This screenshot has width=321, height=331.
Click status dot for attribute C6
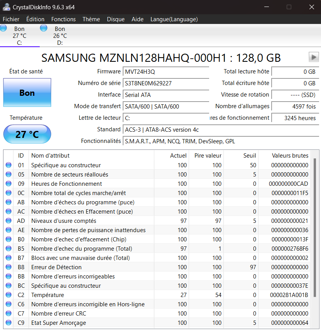8,304
